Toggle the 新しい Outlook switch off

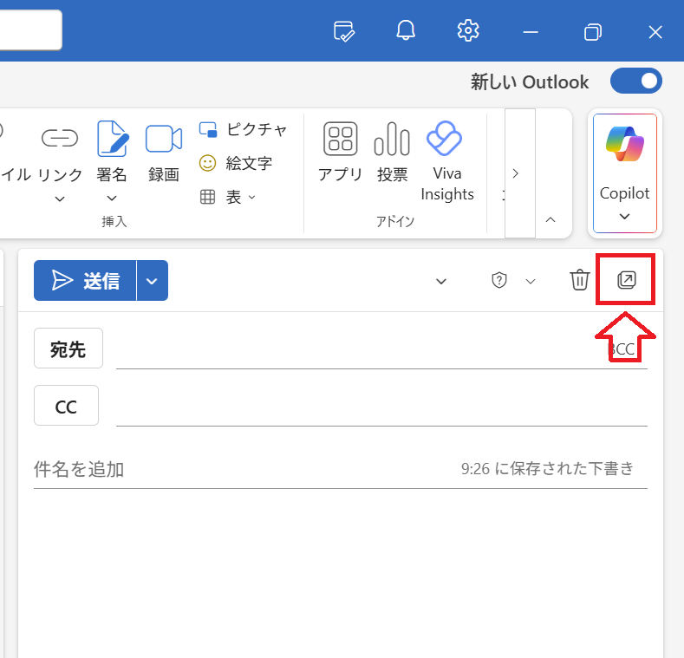pos(636,81)
